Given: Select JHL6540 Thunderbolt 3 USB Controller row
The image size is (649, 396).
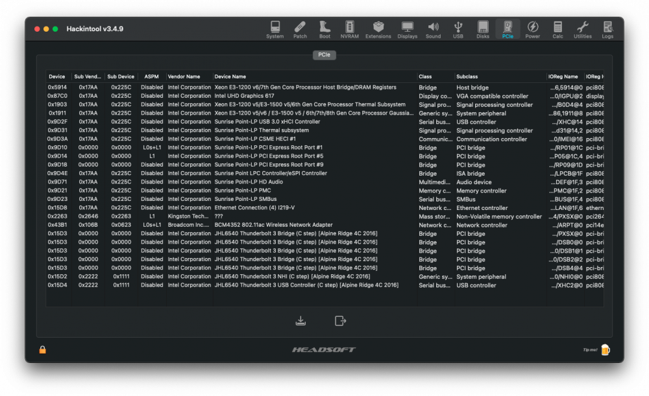Looking at the screenshot, I should click(x=325, y=285).
